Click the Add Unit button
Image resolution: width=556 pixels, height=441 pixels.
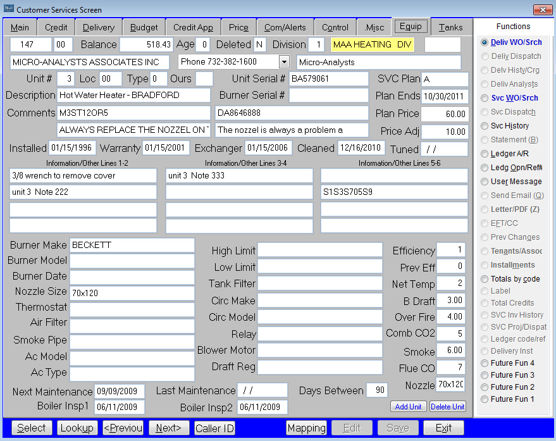[408, 406]
